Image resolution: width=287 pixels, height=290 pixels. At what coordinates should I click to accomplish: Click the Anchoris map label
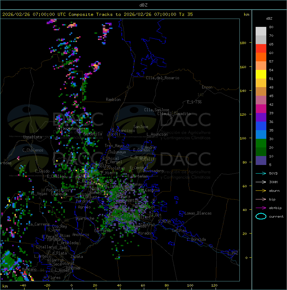click(x=81, y=235)
